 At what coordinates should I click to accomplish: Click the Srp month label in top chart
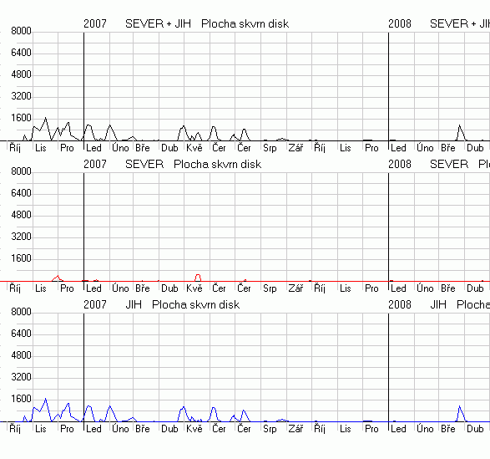(270, 148)
